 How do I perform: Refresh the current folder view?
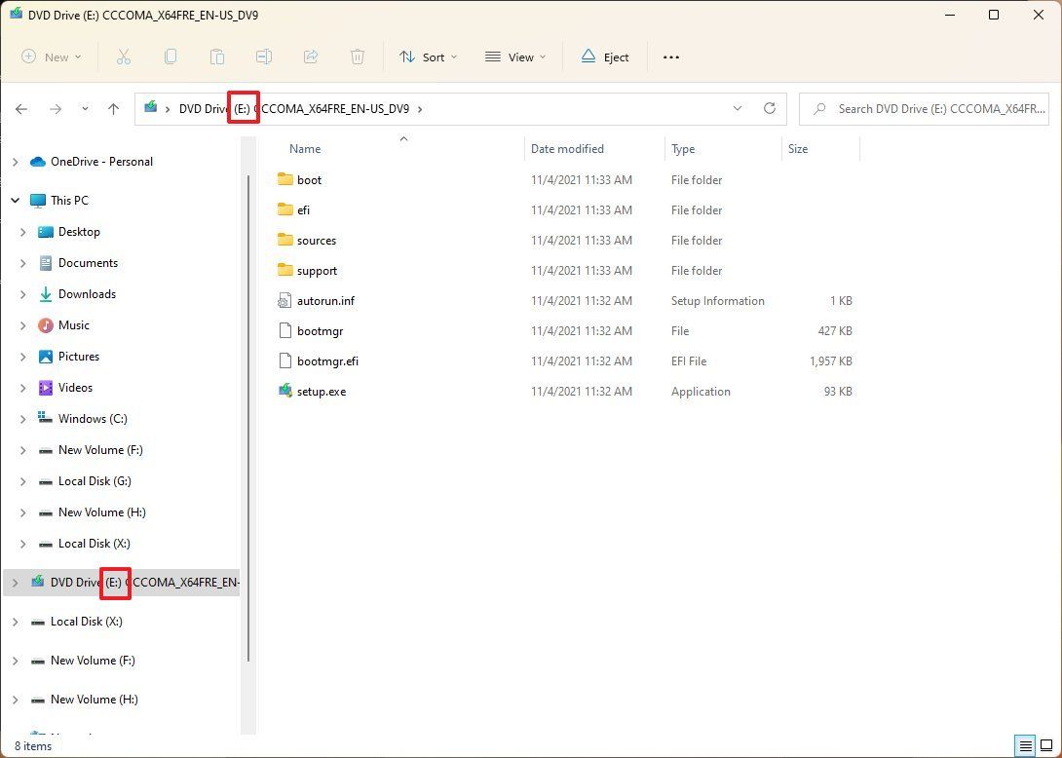(x=769, y=108)
